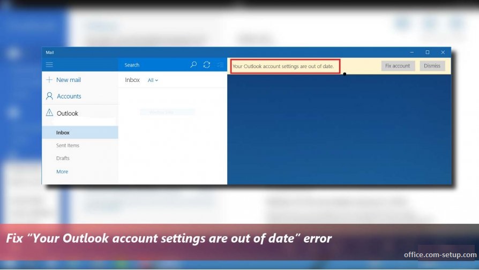Click the Outlook warning triangle icon

click(49, 112)
